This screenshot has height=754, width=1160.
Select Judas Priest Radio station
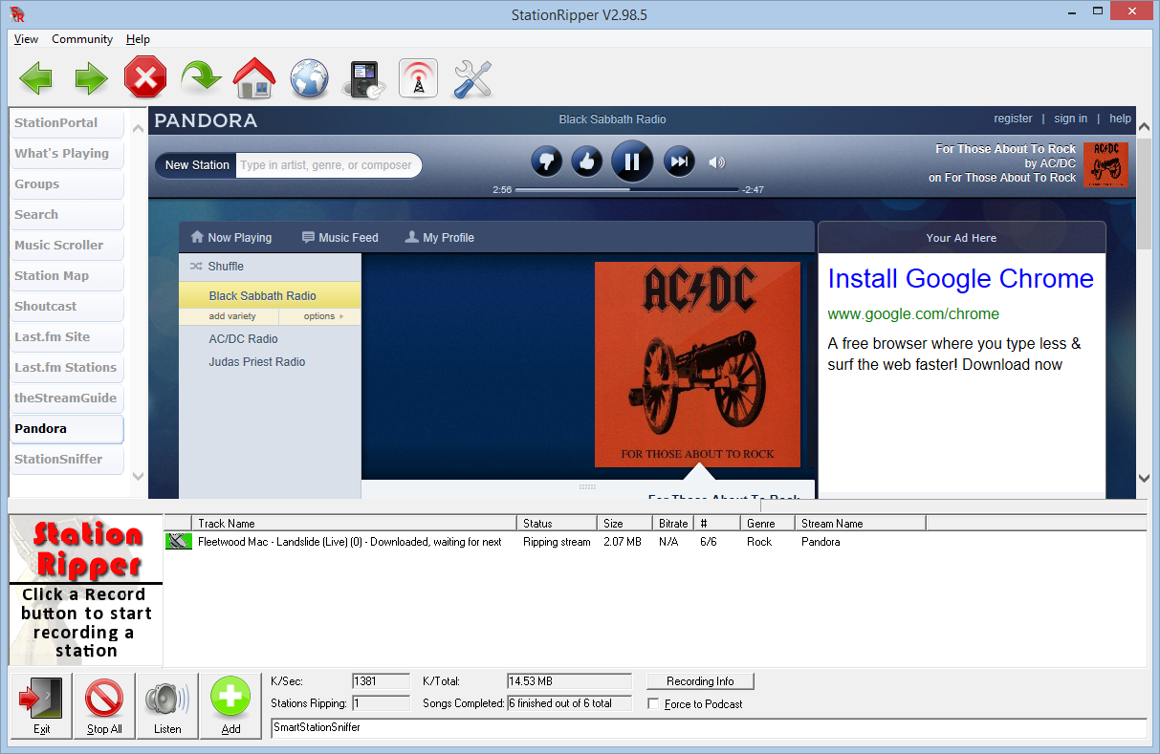(257, 362)
